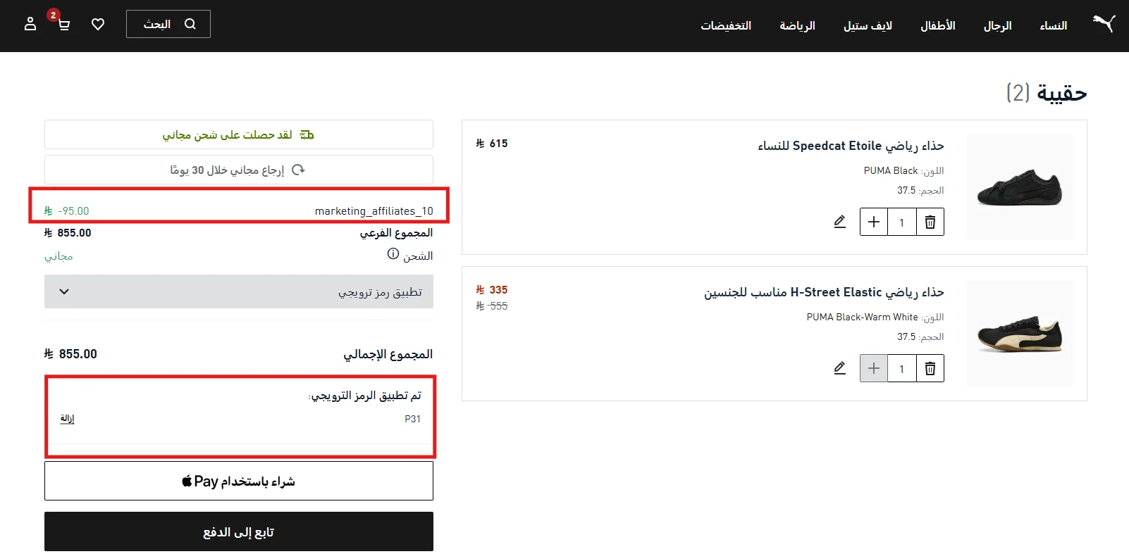Click the discounted 335 price
This screenshot has height=554, width=1129.
(492, 289)
